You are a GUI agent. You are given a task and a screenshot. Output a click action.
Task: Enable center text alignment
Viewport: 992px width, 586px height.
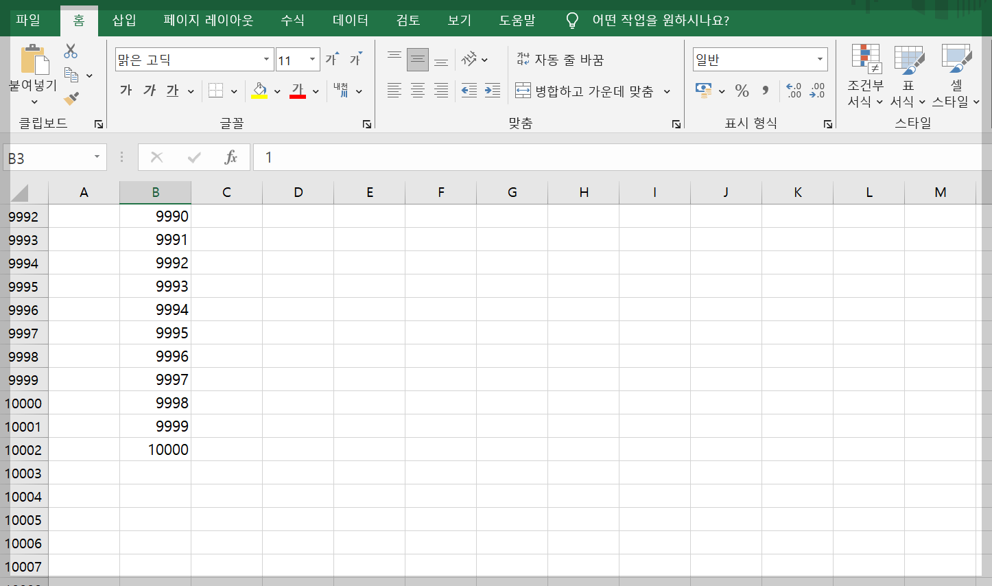[417, 90]
